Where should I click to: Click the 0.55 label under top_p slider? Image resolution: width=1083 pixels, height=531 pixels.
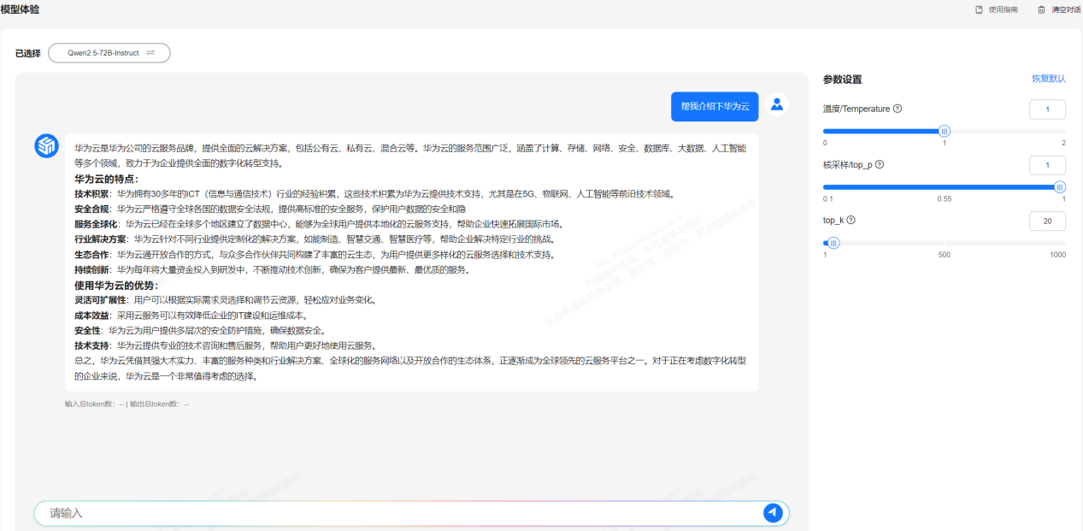coord(945,198)
